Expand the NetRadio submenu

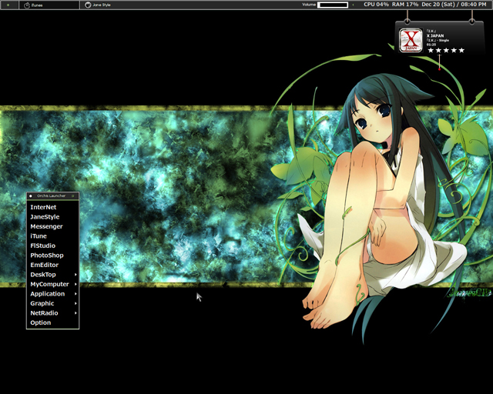point(52,313)
